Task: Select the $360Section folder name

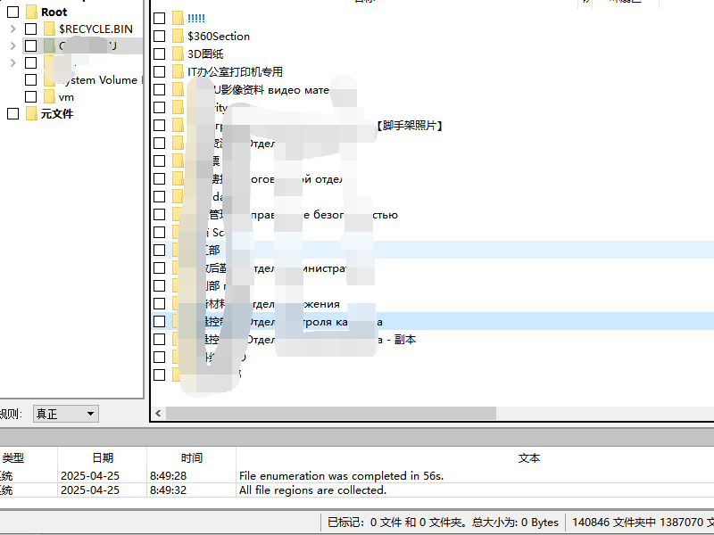Action: pos(219,37)
